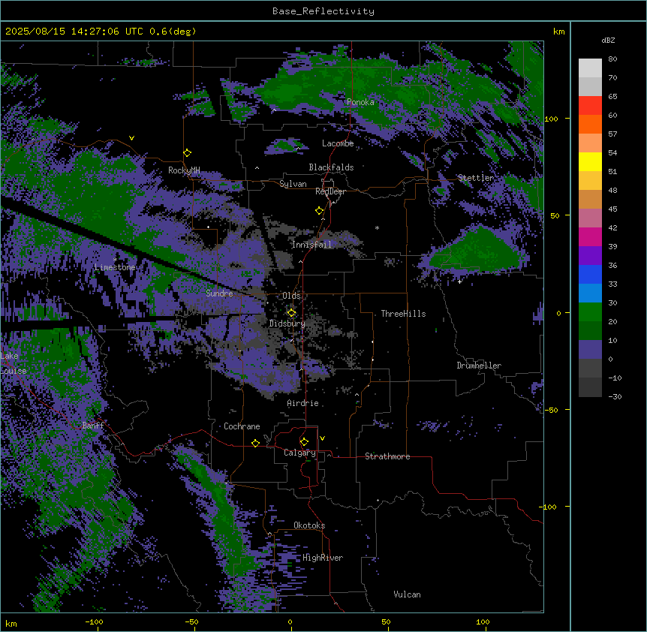Click the white plus marker southeast of green echo
This screenshot has height=632, width=647.
[459, 281]
